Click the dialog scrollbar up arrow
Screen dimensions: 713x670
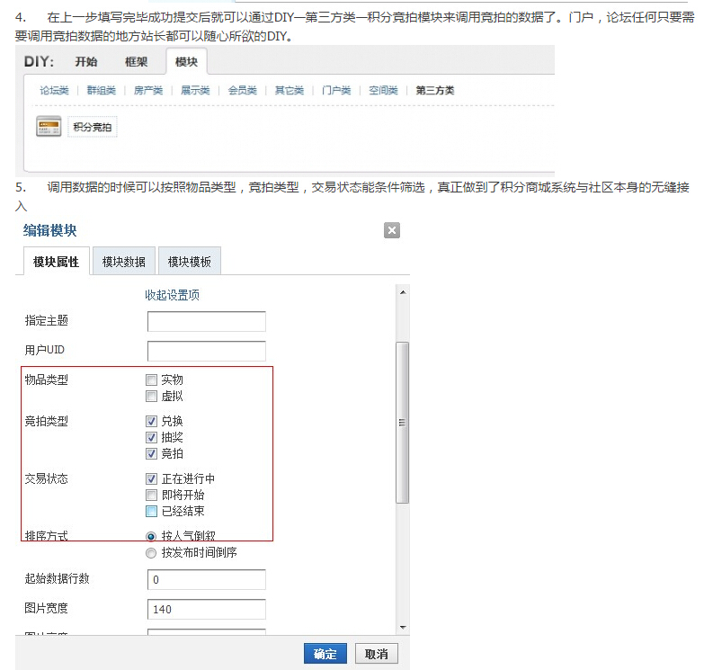click(403, 292)
